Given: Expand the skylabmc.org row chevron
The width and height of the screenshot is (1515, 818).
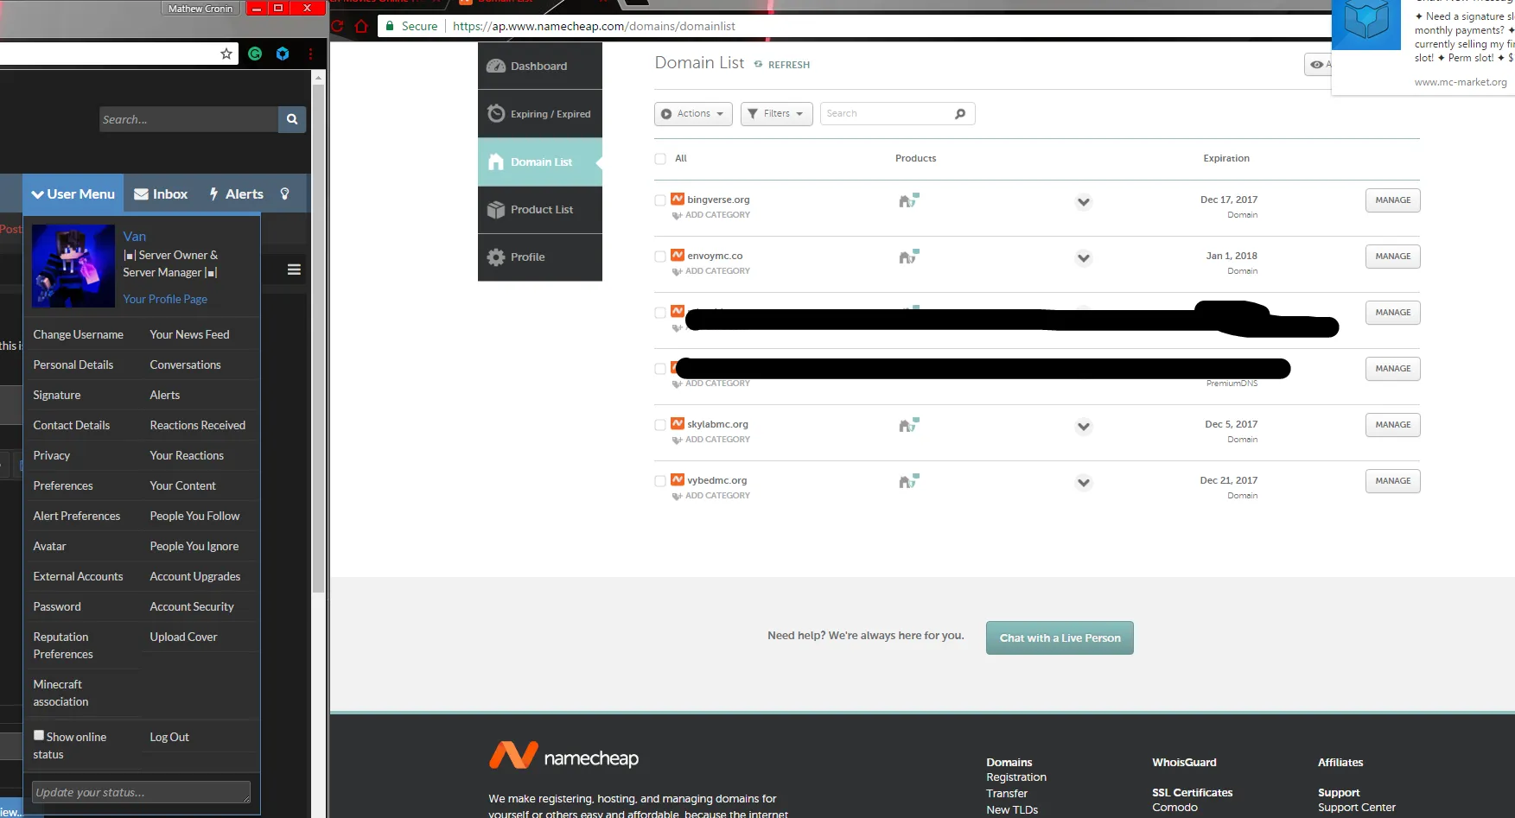Looking at the screenshot, I should click(x=1084, y=427).
